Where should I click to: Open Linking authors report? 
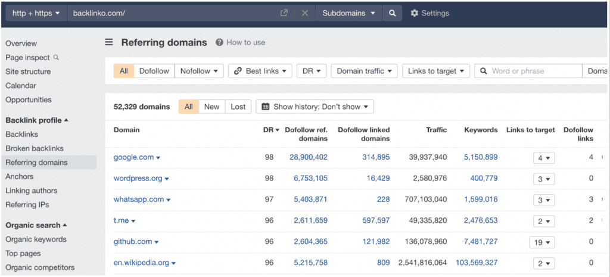[32, 191]
